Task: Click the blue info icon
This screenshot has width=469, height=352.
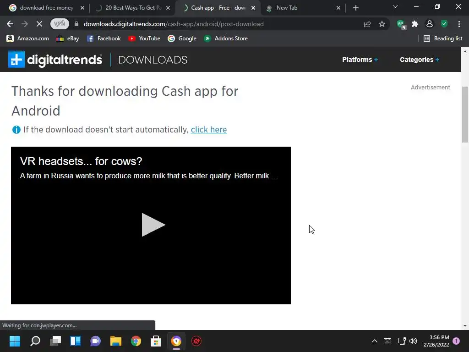Action: pyautogui.click(x=16, y=130)
